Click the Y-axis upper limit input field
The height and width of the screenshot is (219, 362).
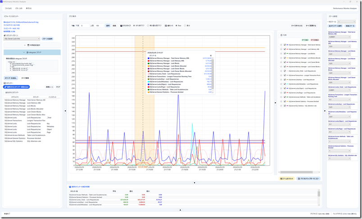click(99, 26)
